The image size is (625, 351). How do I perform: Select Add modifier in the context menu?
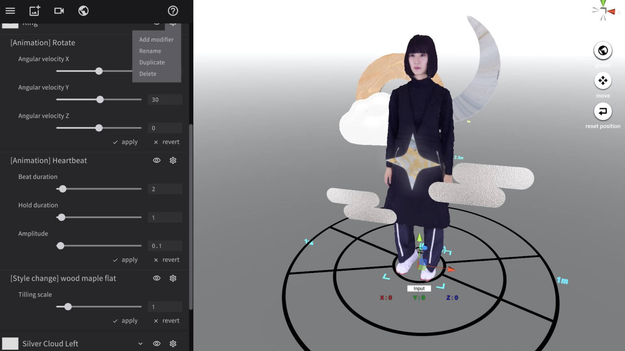[156, 39]
